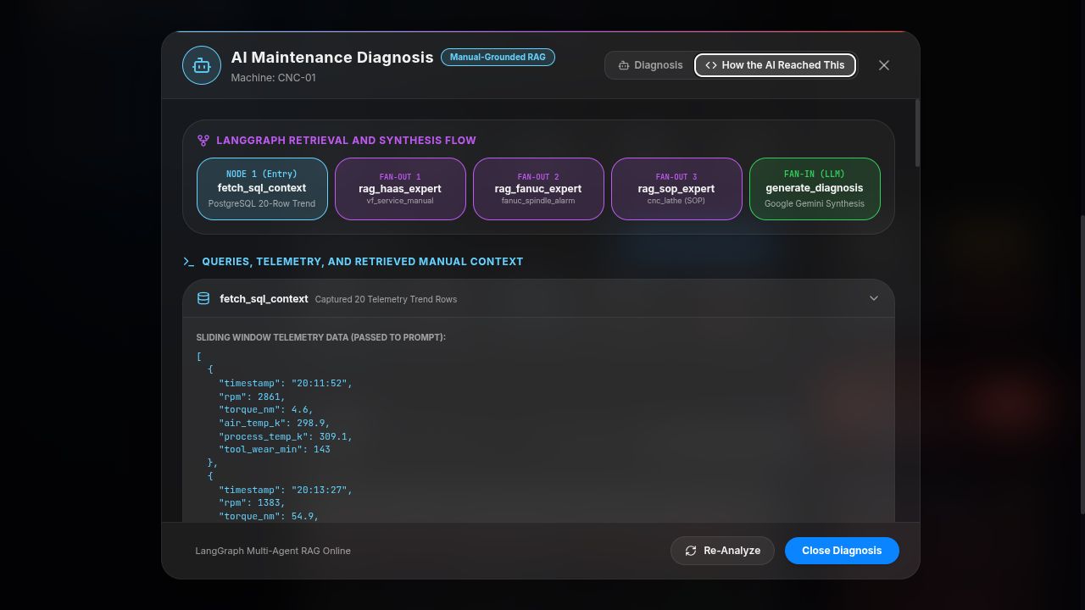Click 'Captured 20 Telemetry Trend Rows' text
Screen dimensions: 1085x610
[x=386, y=299]
